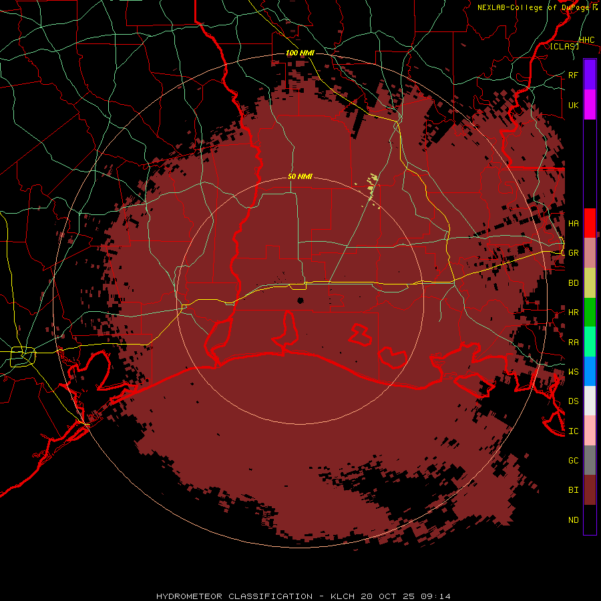Click the GR pink-tan legend swatch
This screenshot has height=601, width=601.
click(590, 253)
